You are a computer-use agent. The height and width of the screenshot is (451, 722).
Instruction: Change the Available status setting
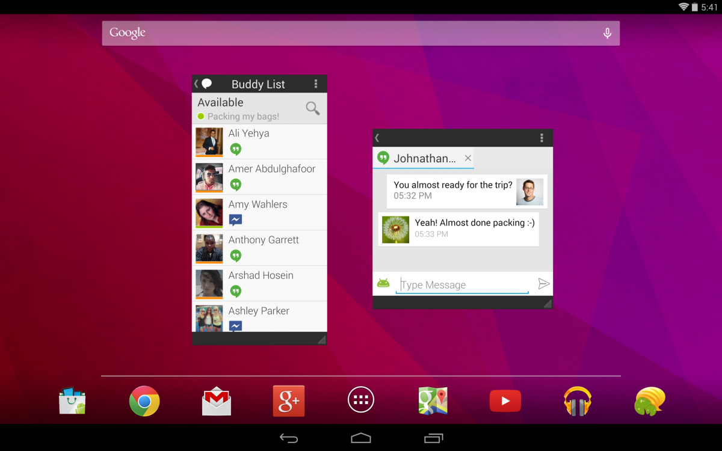pos(241,108)
